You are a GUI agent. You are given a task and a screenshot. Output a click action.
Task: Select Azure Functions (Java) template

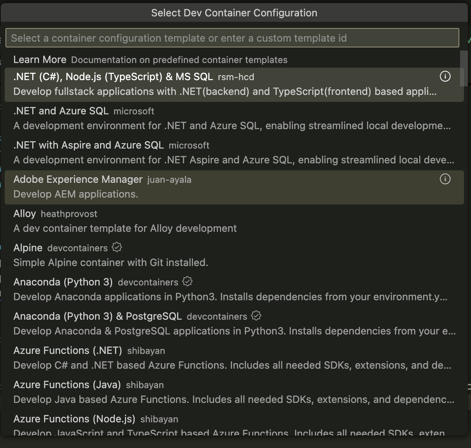(x=234, y=392)
